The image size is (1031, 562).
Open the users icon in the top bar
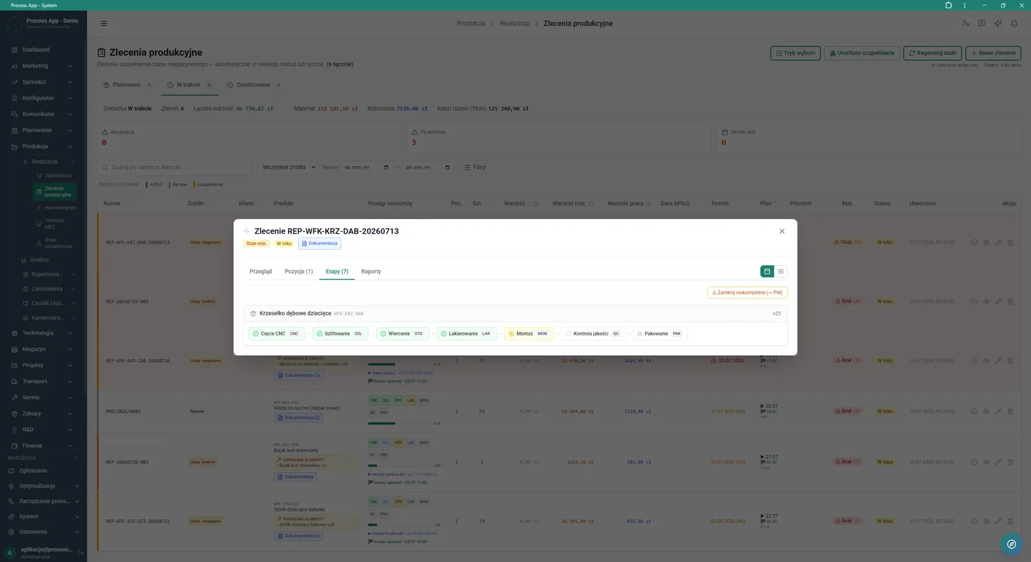click(x=965, y=23)
